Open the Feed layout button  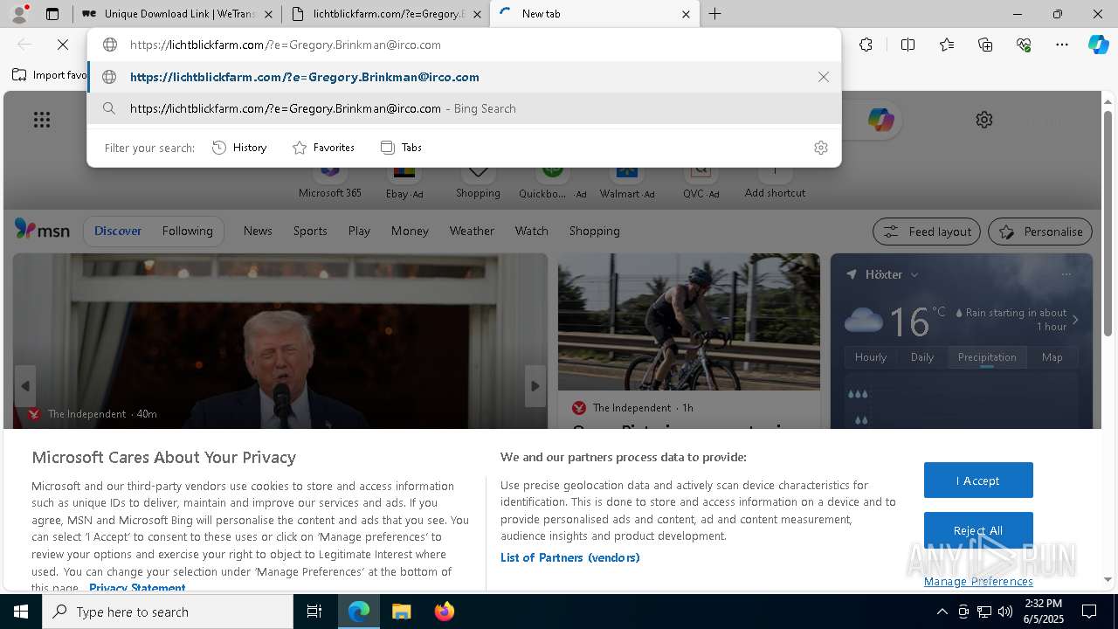point(927,232)
